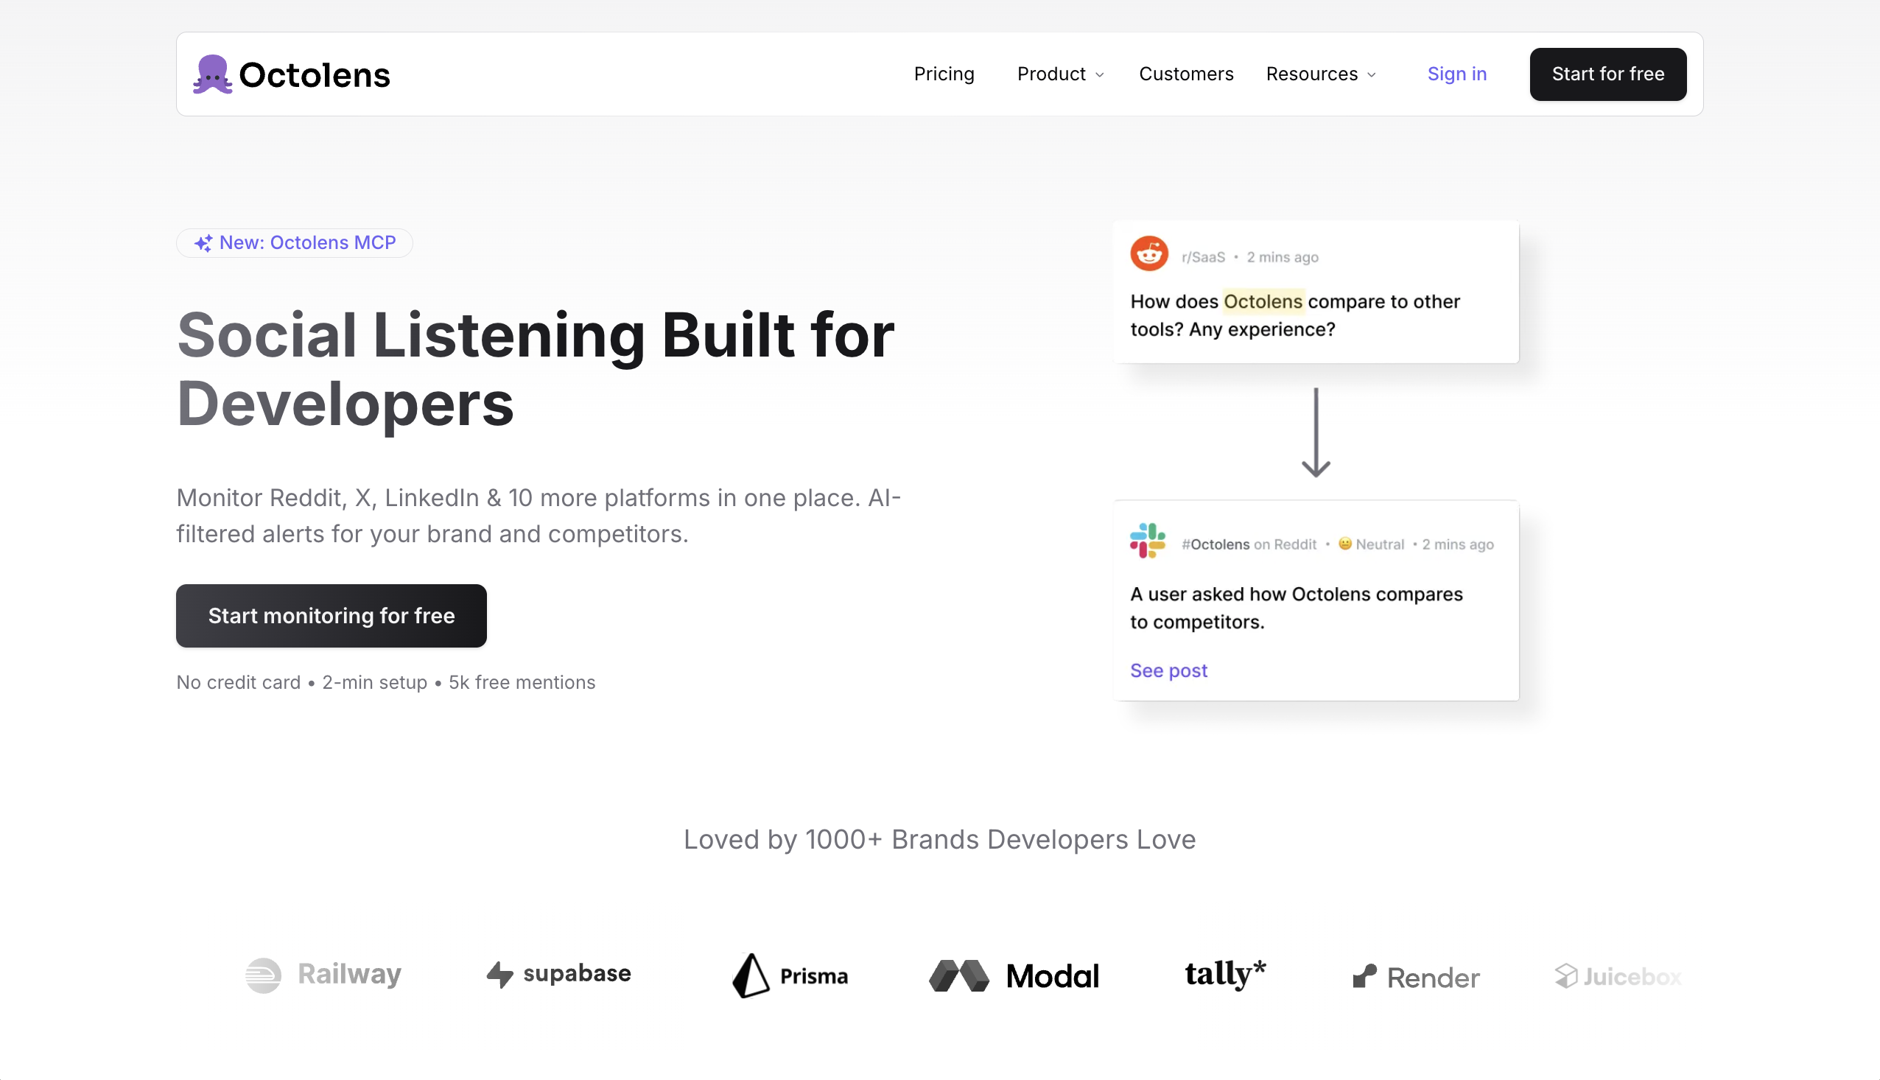Screen dimensions: 1880x1080
Task: Open the See post link
Action: (x=1168, y=670)
